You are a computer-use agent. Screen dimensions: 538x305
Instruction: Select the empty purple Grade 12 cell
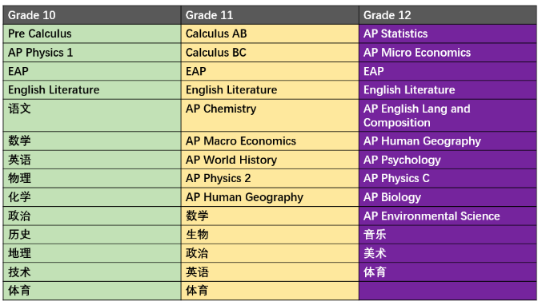[448, 291]
